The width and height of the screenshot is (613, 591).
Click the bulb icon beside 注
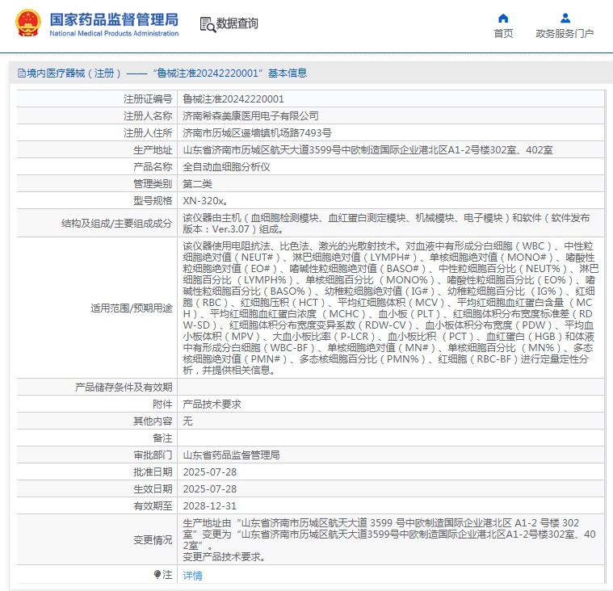pos(157,574)
